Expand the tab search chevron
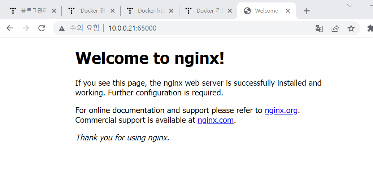 350,6
